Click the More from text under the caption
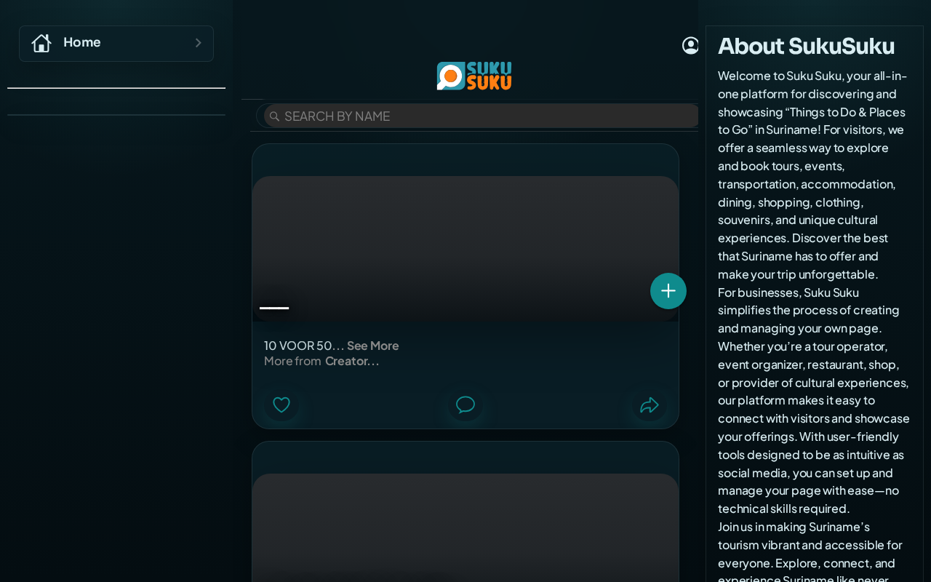Screen dimensions: 931x582 point(292,361)
